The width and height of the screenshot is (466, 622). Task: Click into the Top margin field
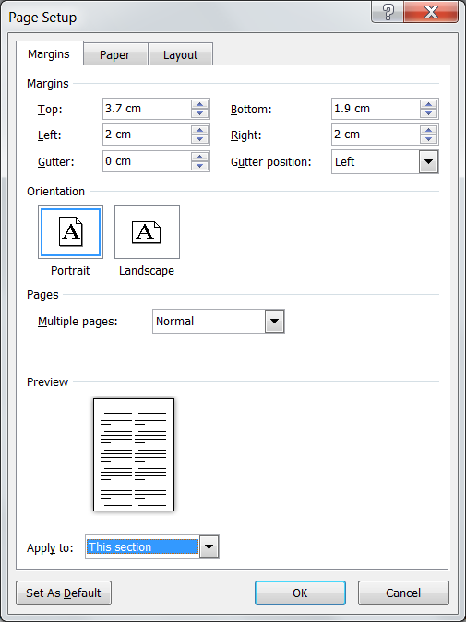click(147, 109)
